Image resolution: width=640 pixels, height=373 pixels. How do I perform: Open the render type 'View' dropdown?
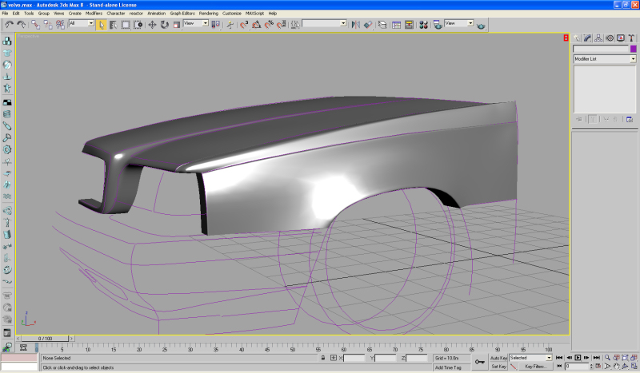coord(458,24)
